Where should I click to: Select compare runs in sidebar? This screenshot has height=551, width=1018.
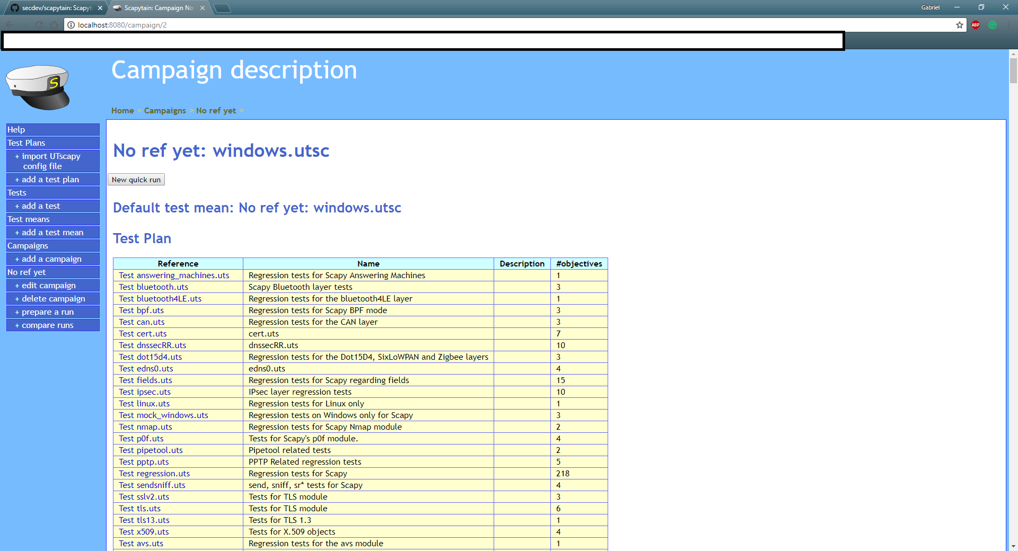(x=53, y=325)
